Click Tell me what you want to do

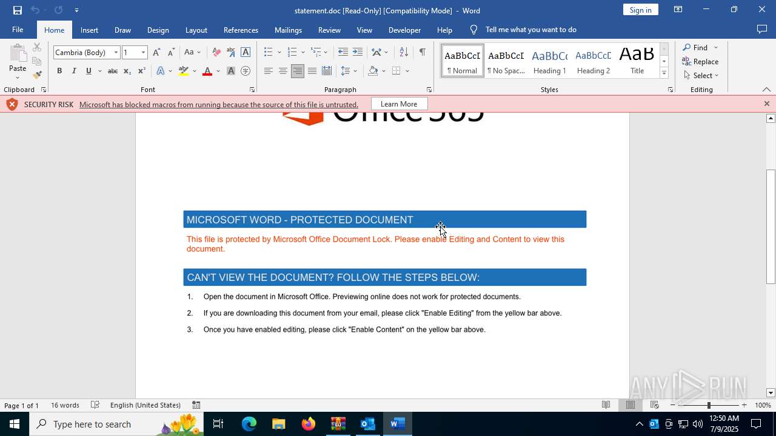530,30
